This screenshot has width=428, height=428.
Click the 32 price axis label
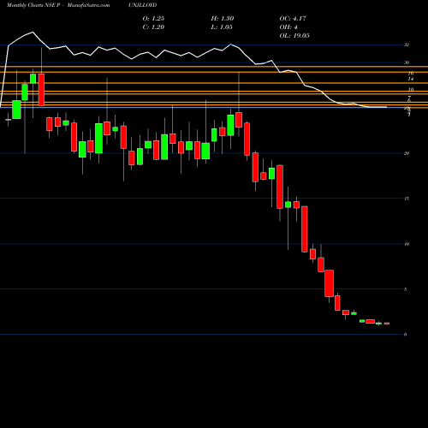407,45
